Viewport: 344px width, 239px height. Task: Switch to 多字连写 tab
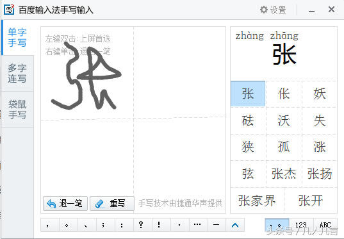pyautogui.click(x=17, y=73)
